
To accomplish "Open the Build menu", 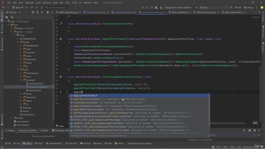I will 55,2.
